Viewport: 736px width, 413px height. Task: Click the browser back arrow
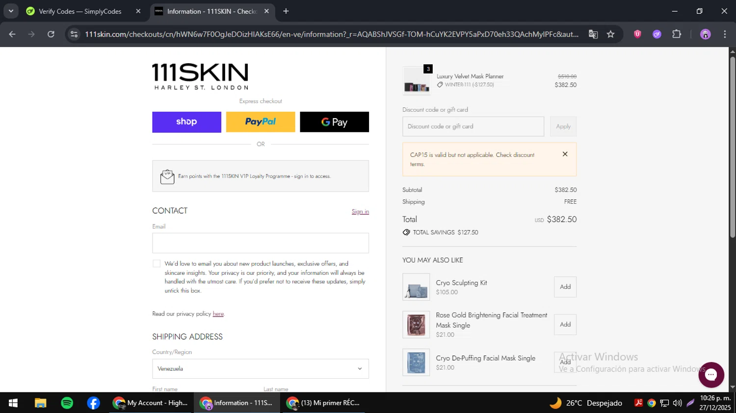(x=12, y=34)
